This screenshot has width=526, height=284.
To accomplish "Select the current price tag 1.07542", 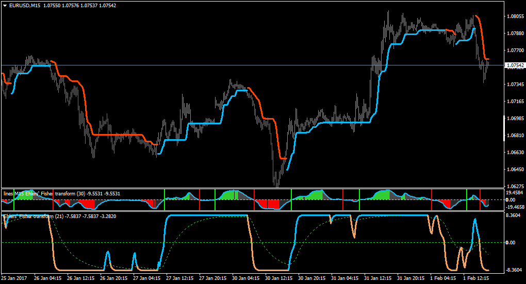I will (x=515, y=65).
